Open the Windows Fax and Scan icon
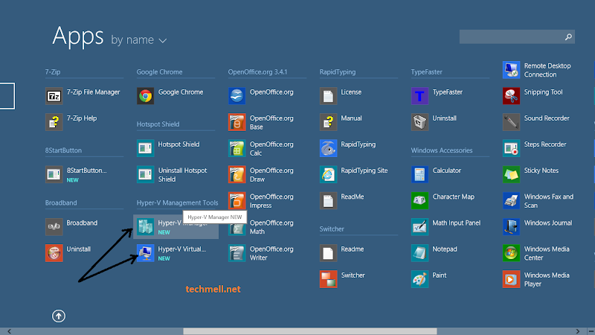The image size is (595, 335). point(511,201)
